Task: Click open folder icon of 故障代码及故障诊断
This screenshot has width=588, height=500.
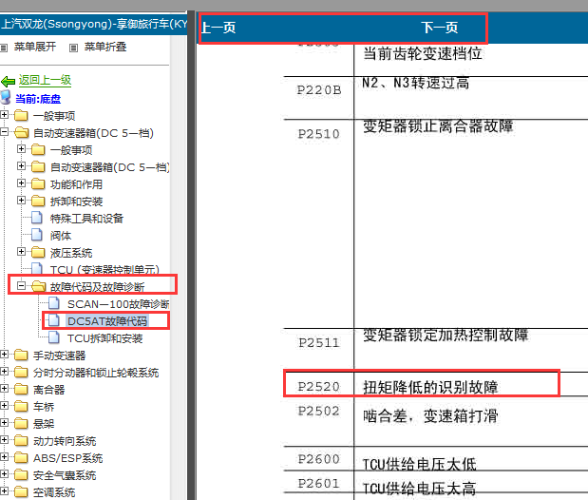Action: [x=39, y=286]
